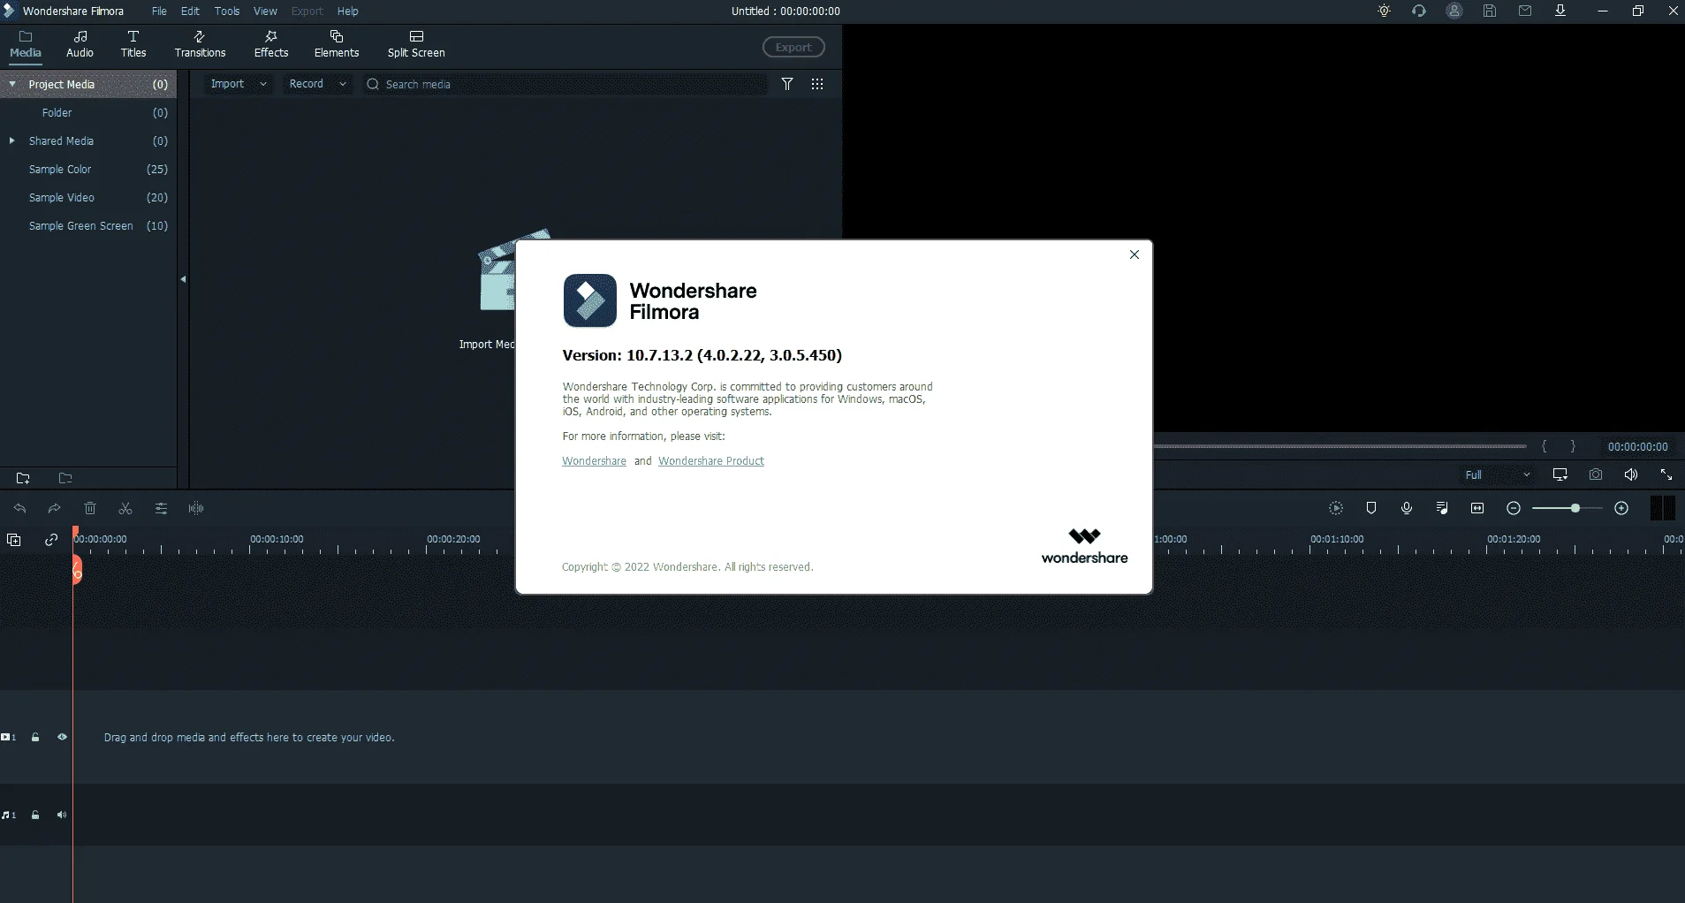Open the Transitions tab
Viewport: 1685px width, 903px height.
pos(200,44)
